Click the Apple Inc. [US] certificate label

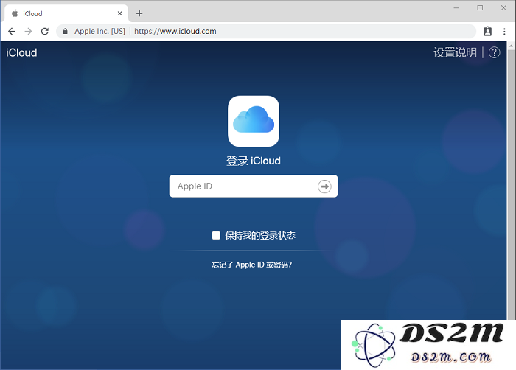pos(100,31)
